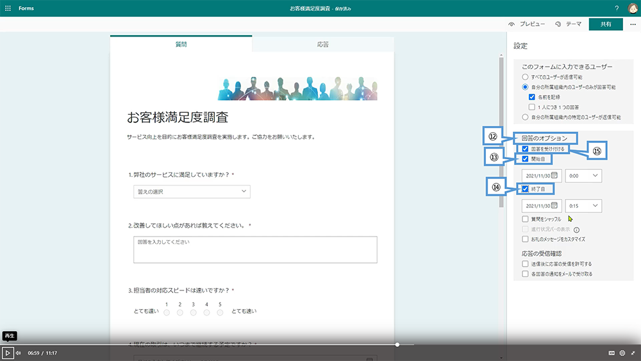Click the Share button

[606, 24]
